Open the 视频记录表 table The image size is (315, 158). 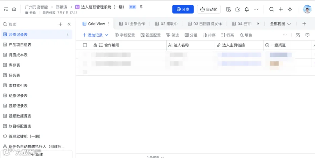tap(36, 106)
